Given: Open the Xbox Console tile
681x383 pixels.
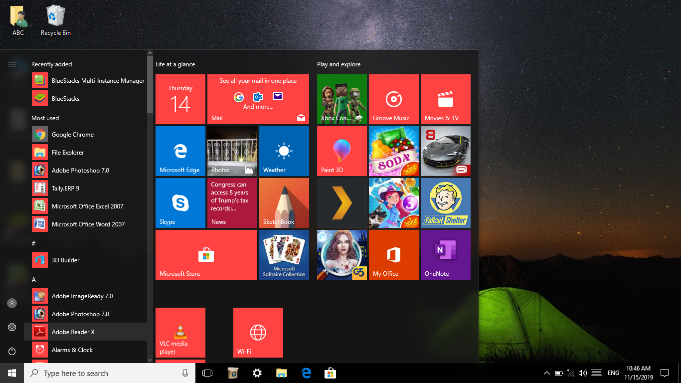Looking at the screenshot, I should click(342, 99).
